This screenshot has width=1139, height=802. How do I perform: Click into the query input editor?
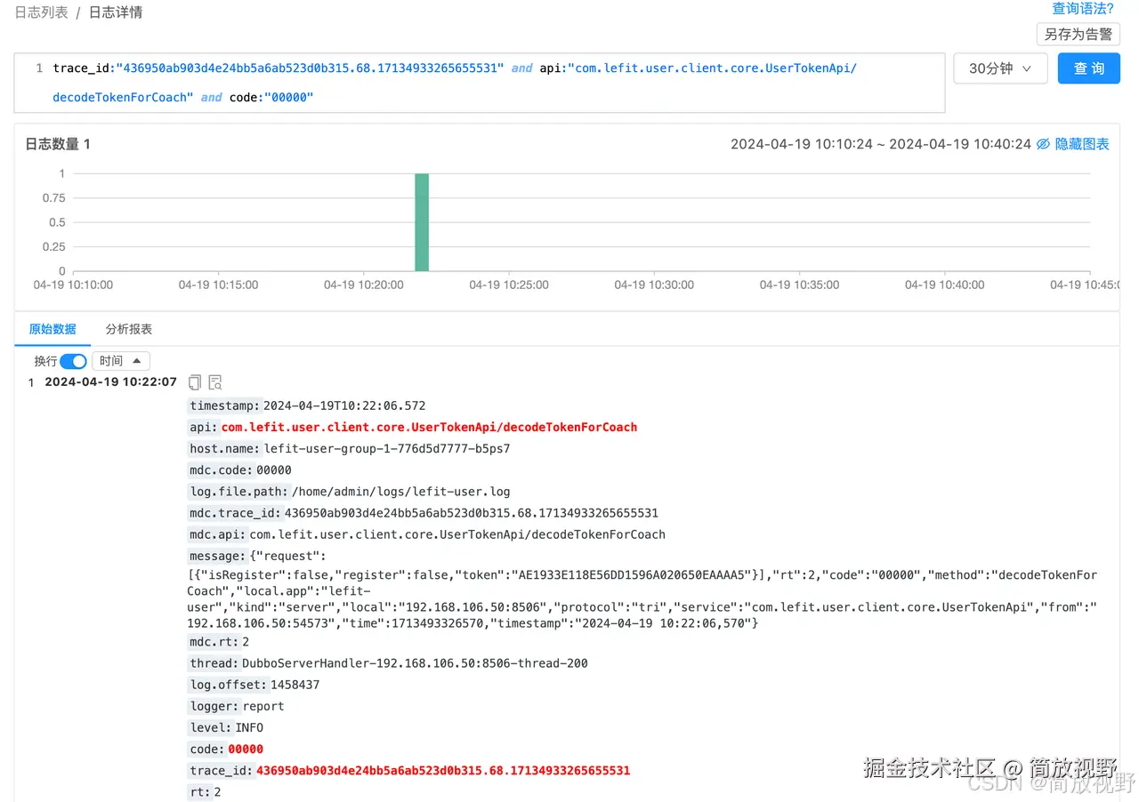(480, 83)
